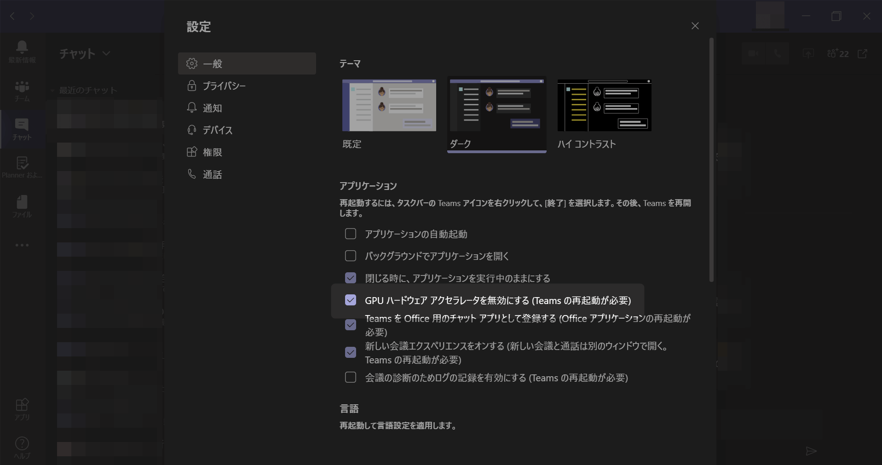Open the 一般 settings category
Image resolution: width=882 pixels, height=465 pixels.
[x=247, y=63]
